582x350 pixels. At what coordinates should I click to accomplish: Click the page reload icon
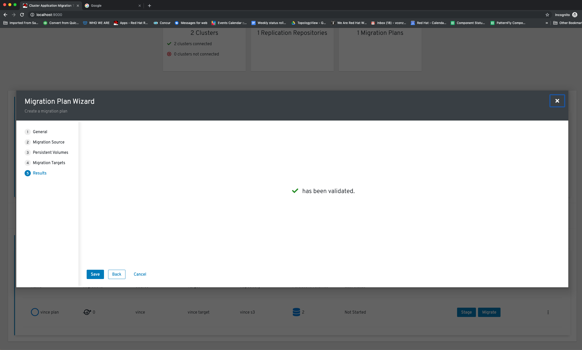pyautogui.click(x=22, y=15)
